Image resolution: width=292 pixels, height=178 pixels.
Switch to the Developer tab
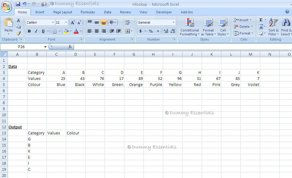coord(164,12)
